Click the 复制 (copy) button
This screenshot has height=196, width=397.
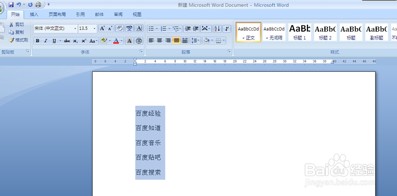(17, 32)
